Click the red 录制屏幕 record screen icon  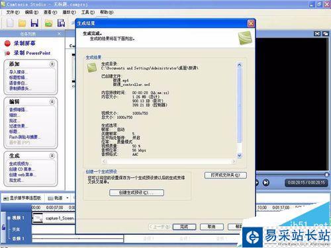[x=7, y=44]
